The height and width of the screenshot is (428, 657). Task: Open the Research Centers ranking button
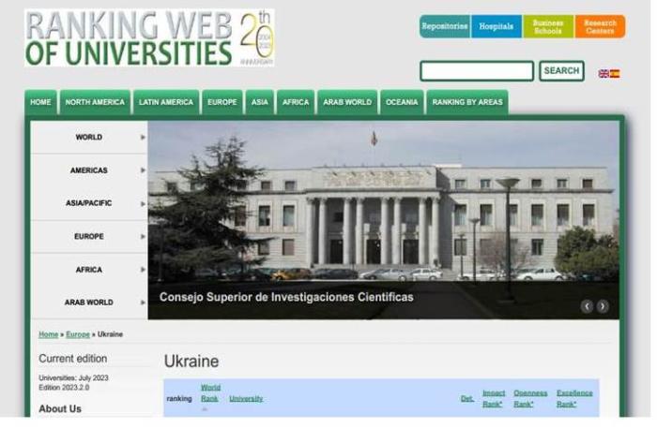[600, 26]
